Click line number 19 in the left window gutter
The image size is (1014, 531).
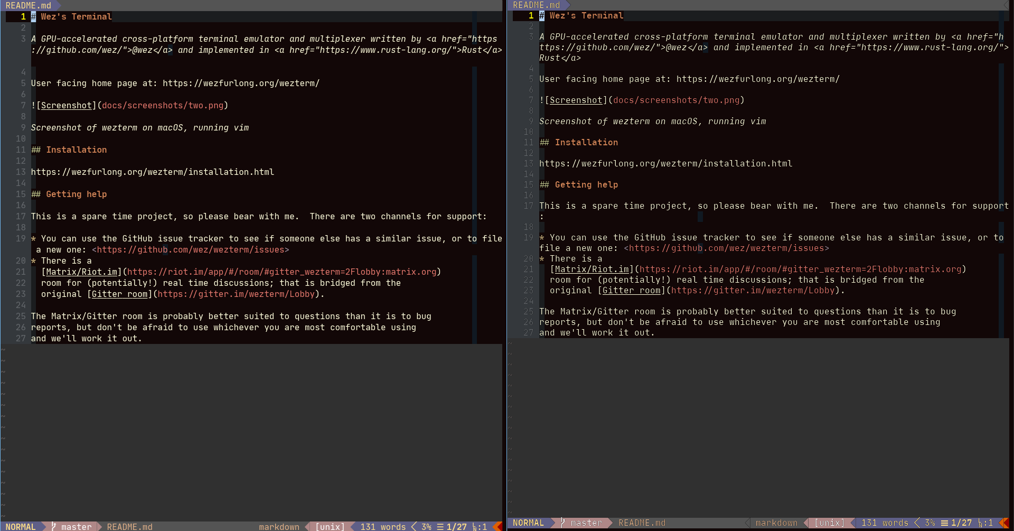point(21,238)
